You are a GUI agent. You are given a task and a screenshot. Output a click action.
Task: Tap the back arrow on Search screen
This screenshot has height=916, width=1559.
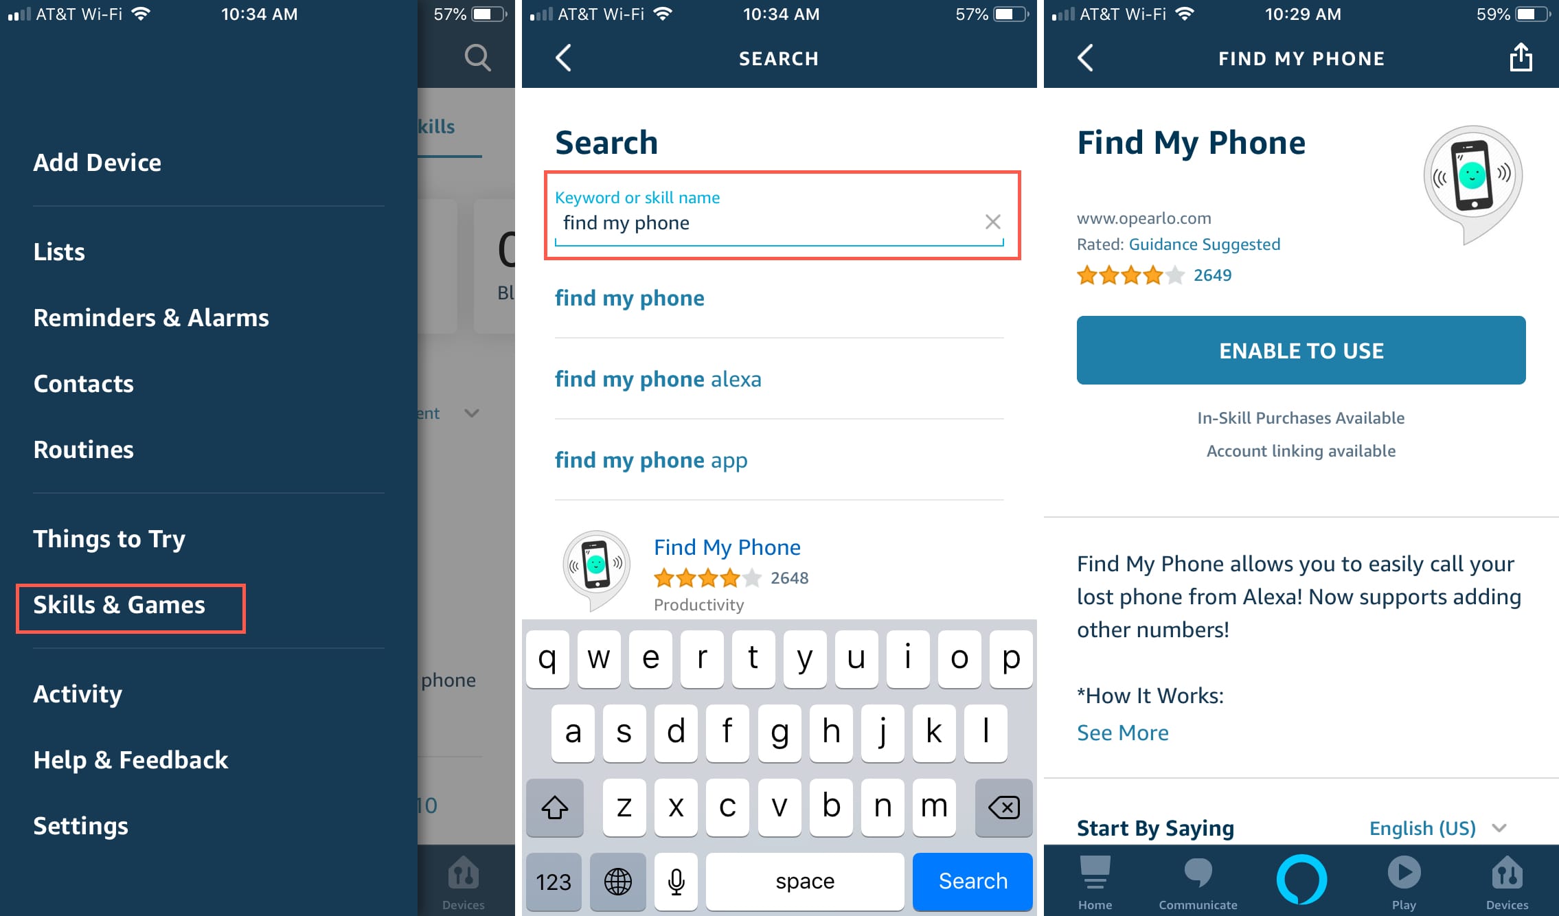point(564,58)
